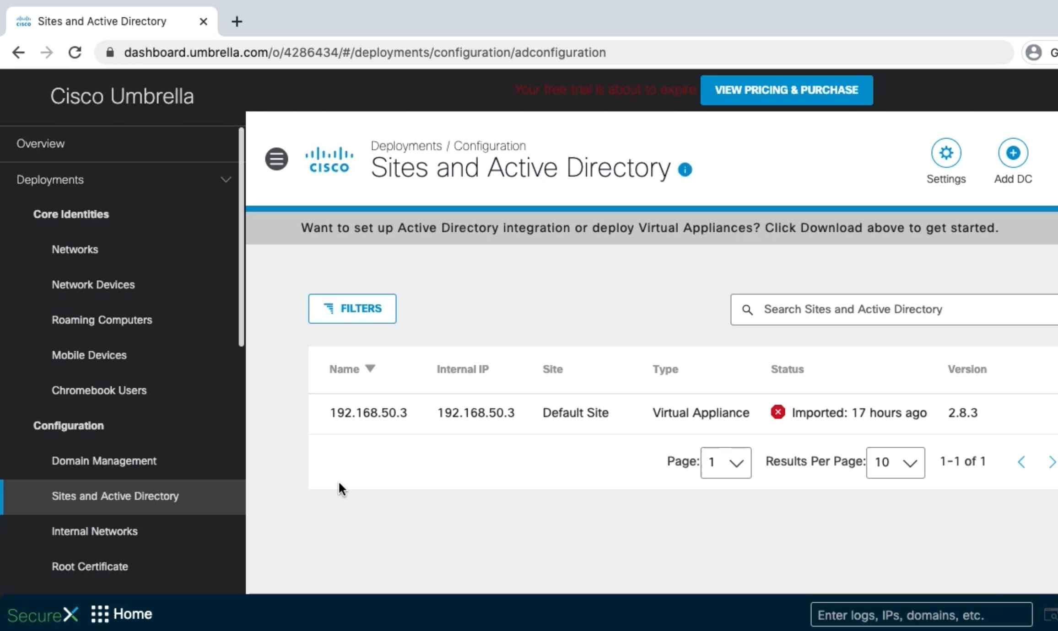Viewport: 1058px width, 631px height.
Task: Click Version column header
Action: click(967, 369)
